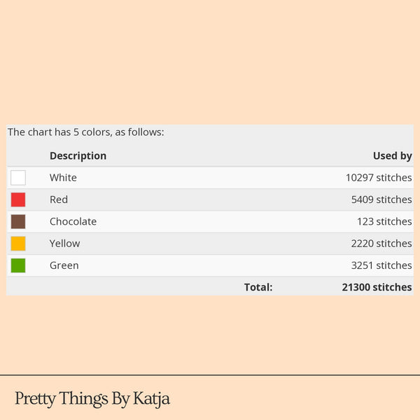This screenshot has width=420, height=420.
Task: Click the Pretty Things By Katja text
Action: click(92, 399)
